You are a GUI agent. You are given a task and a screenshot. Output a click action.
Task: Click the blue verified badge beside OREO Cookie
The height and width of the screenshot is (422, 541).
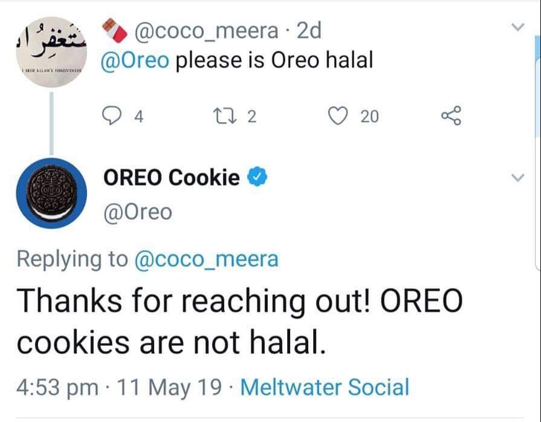257,178
